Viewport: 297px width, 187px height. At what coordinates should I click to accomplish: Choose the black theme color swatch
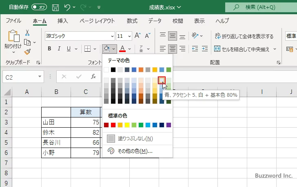tap(113, 70)
